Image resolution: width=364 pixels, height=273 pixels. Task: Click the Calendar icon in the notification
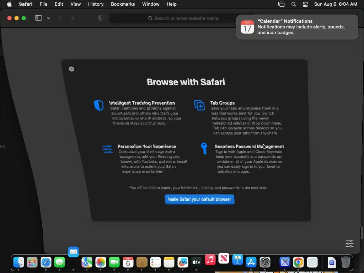click(247, 27)
